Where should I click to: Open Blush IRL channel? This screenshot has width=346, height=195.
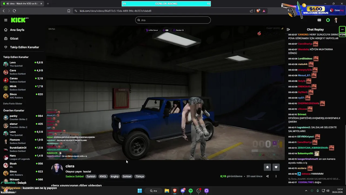pos(23,165)
